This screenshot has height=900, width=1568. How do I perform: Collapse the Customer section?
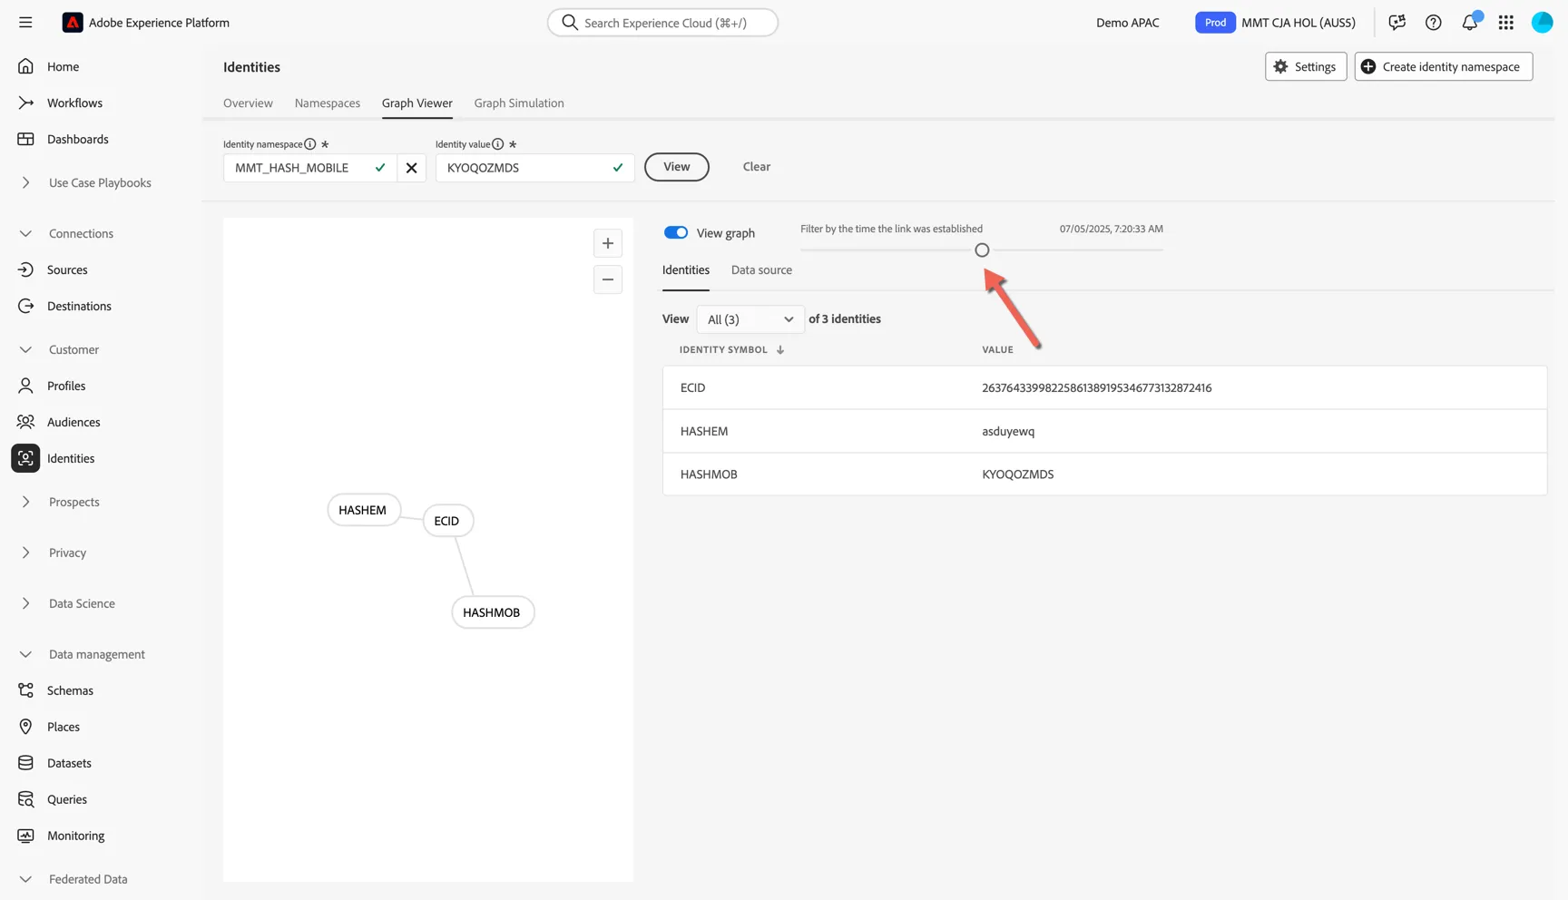click(x=25, y=349)
